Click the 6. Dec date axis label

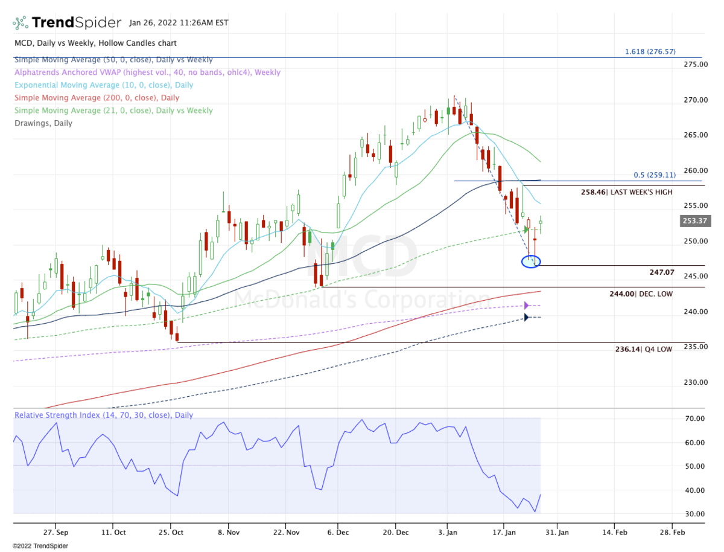coord(338,533)
